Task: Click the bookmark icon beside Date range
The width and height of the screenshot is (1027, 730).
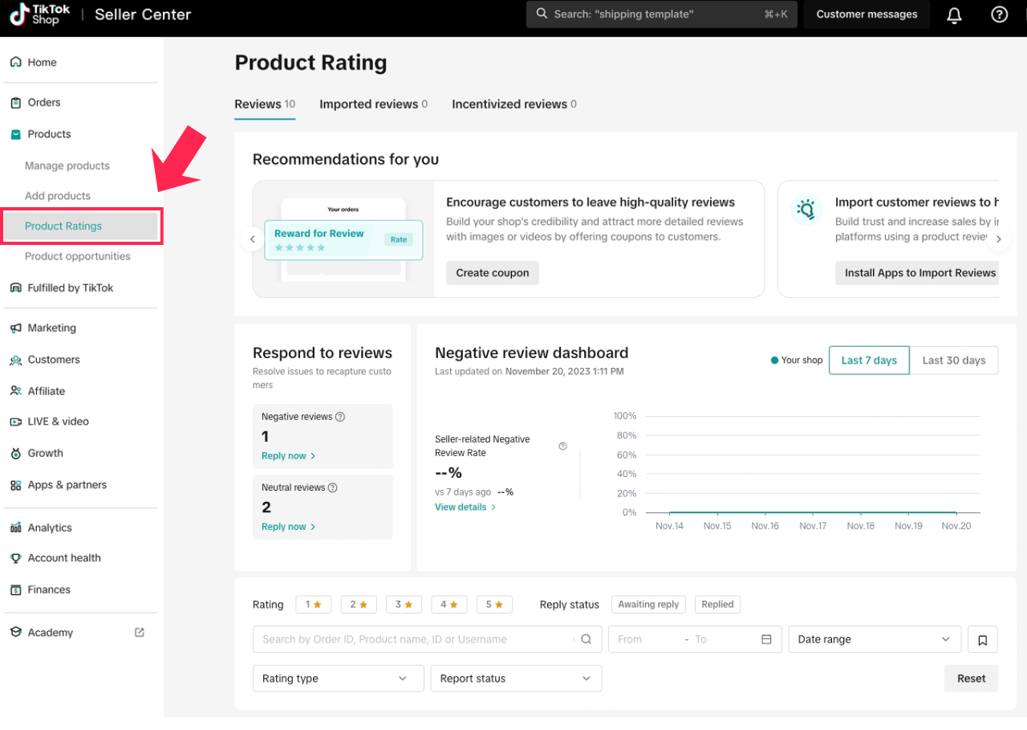Action: (982, 640)
